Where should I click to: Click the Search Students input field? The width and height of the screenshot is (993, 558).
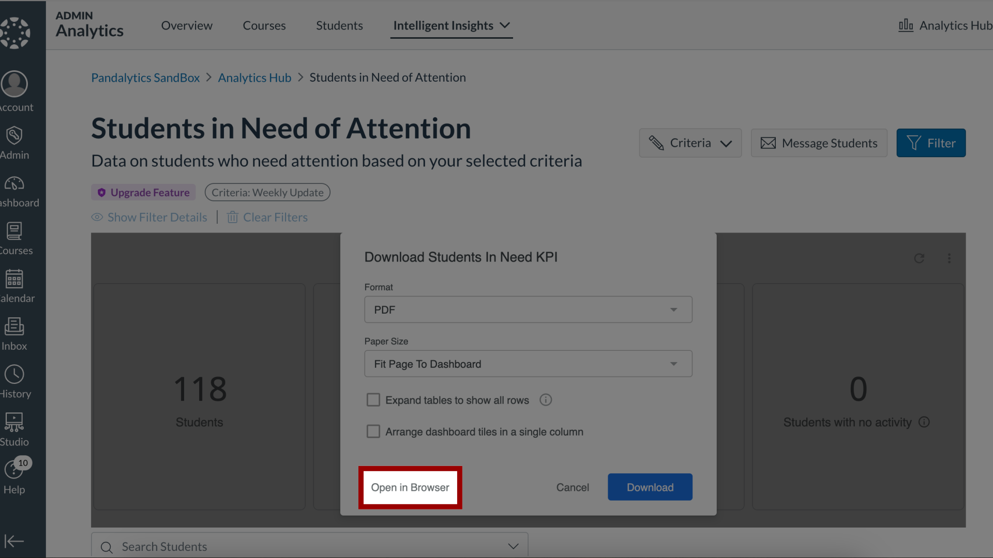(x=310, y=546)
